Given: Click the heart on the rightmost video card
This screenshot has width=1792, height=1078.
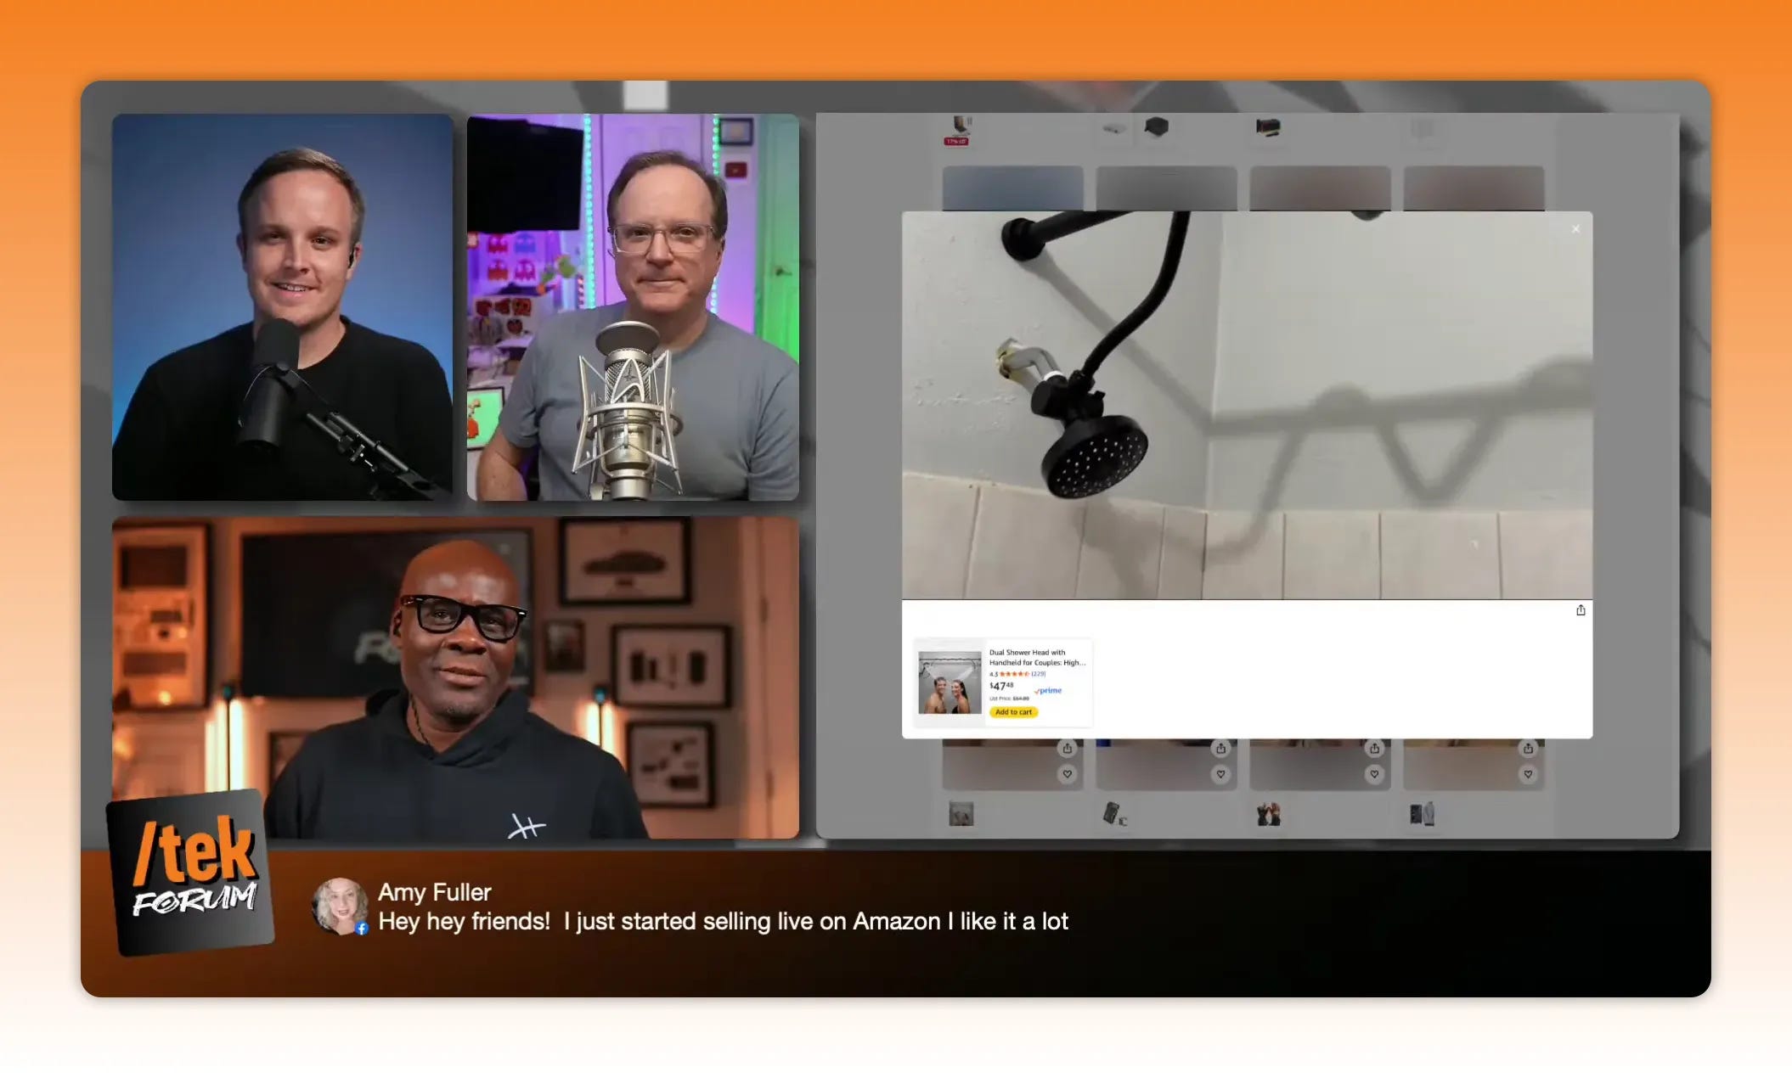Looking at the screenshot, I should [x=1528, y=774].
